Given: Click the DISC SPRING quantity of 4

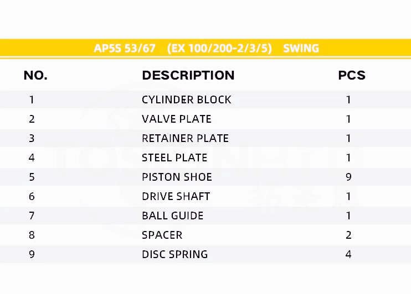Looking at the screenshot, I should point(349,255).
